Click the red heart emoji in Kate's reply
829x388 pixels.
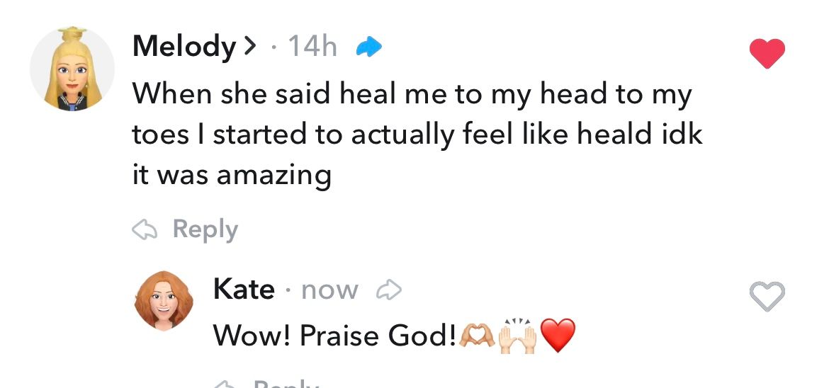558,336
